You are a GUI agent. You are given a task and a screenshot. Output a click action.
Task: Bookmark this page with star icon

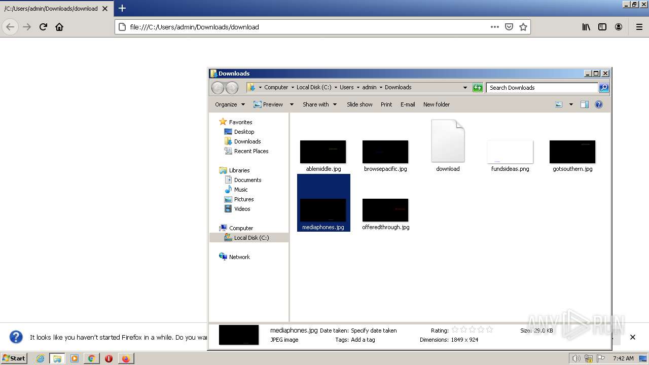523,27
